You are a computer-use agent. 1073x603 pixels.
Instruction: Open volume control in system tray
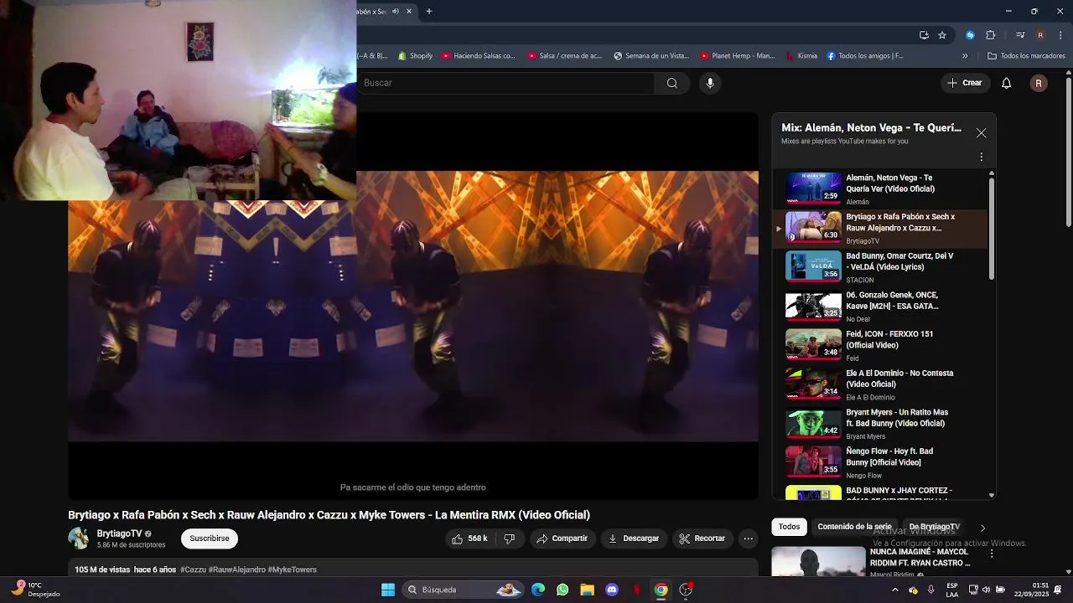pyautogui.click(x=986, y=590)
